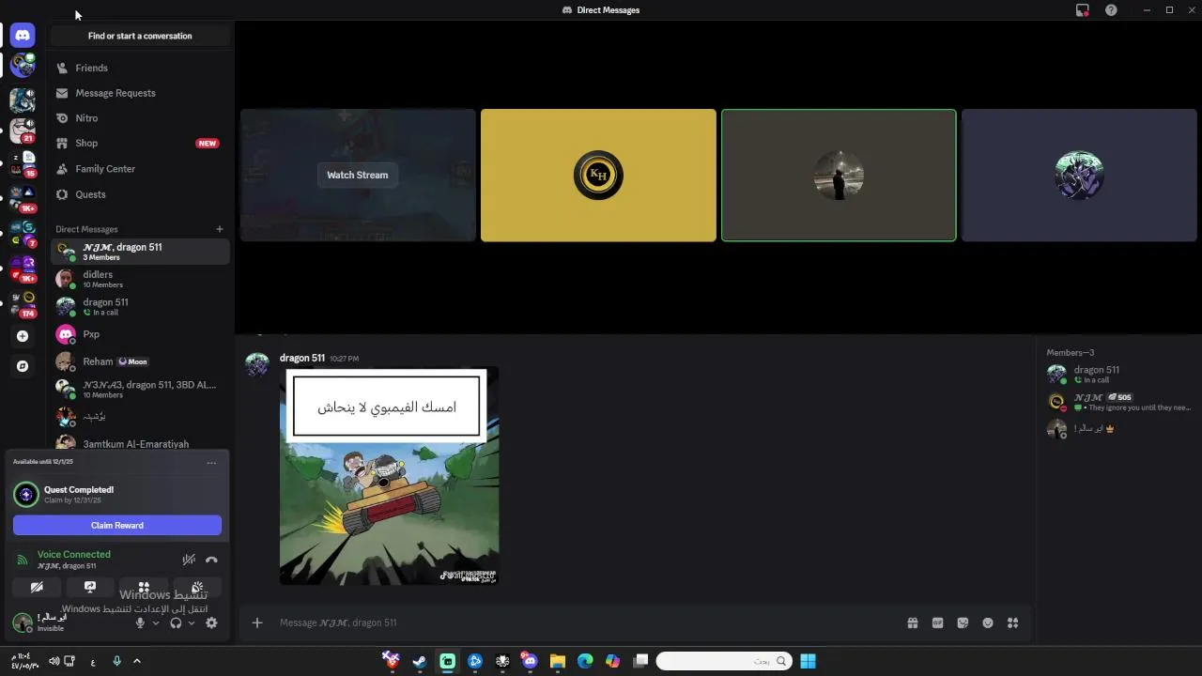1202x676 pixels.
Task: Open Shop page with NEW badge
Action: [140, 143]
